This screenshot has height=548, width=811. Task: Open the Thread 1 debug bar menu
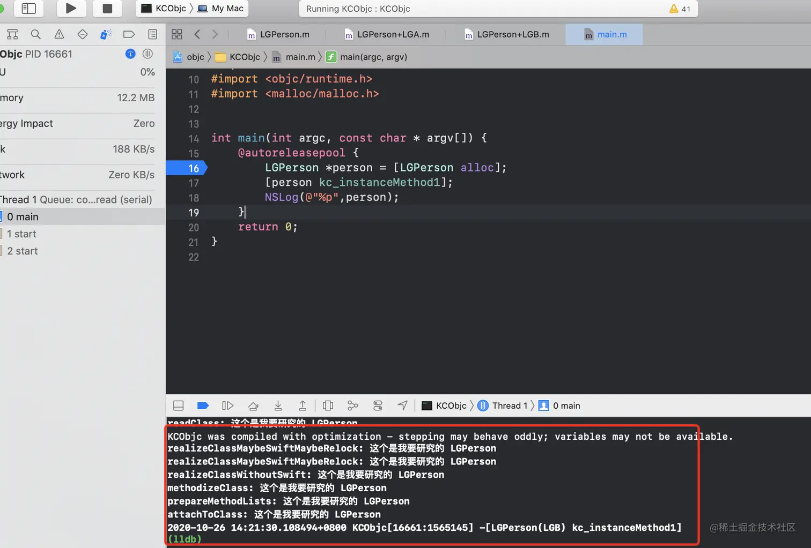pyautogui.click(x=503, y=406)
